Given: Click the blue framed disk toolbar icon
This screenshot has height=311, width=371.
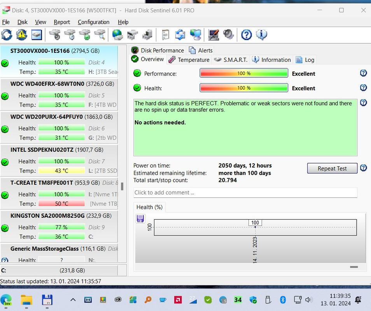Looking at the screenshot, I should 37,35.
